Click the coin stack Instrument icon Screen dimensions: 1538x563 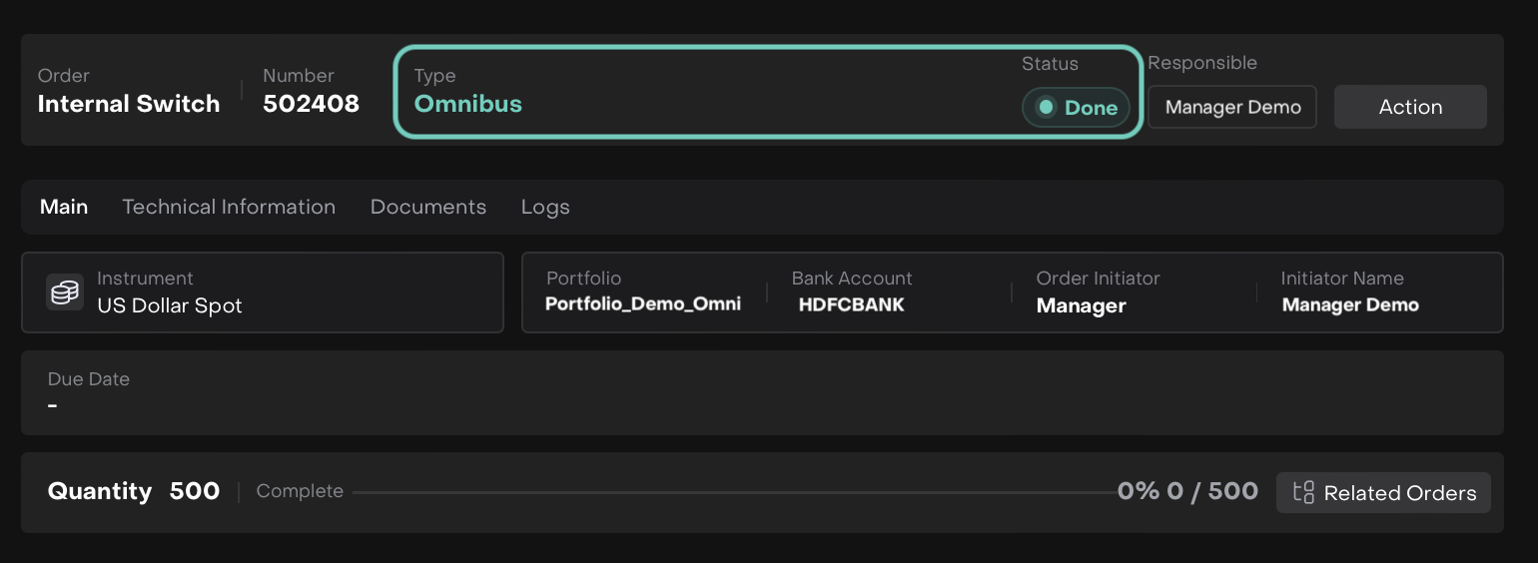tap(65, 292)
